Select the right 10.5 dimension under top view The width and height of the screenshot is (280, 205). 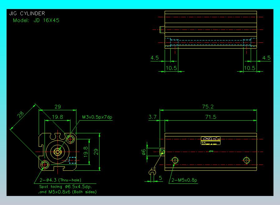[249, 68]
